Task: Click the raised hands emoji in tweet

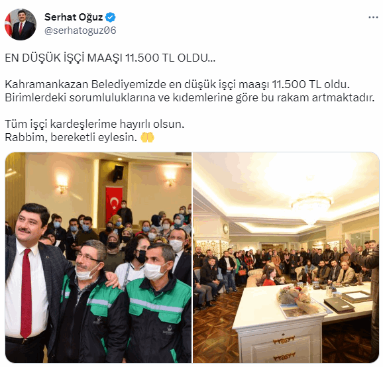Action: (147, 137)
